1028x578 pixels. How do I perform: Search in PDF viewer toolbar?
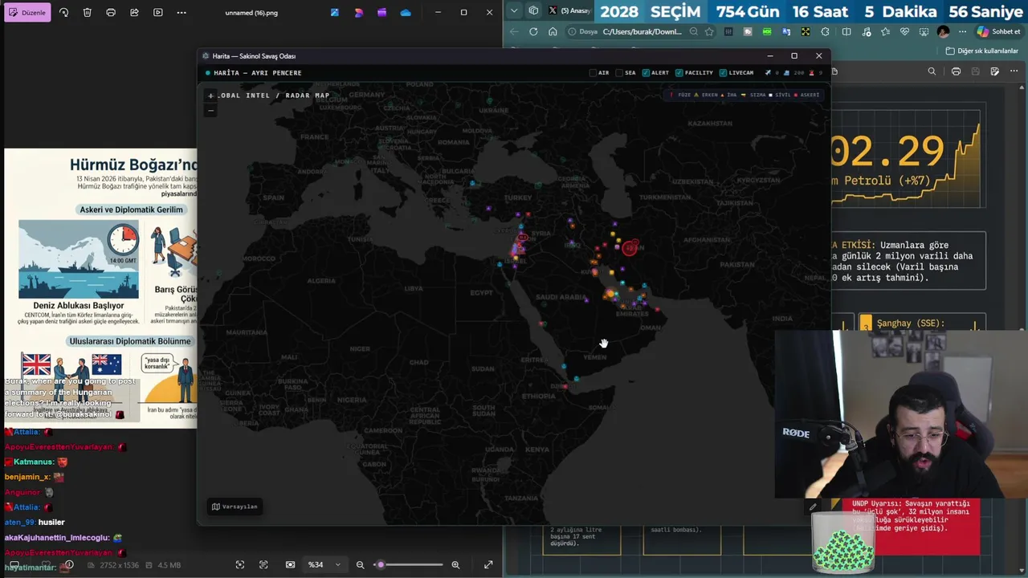932,71
